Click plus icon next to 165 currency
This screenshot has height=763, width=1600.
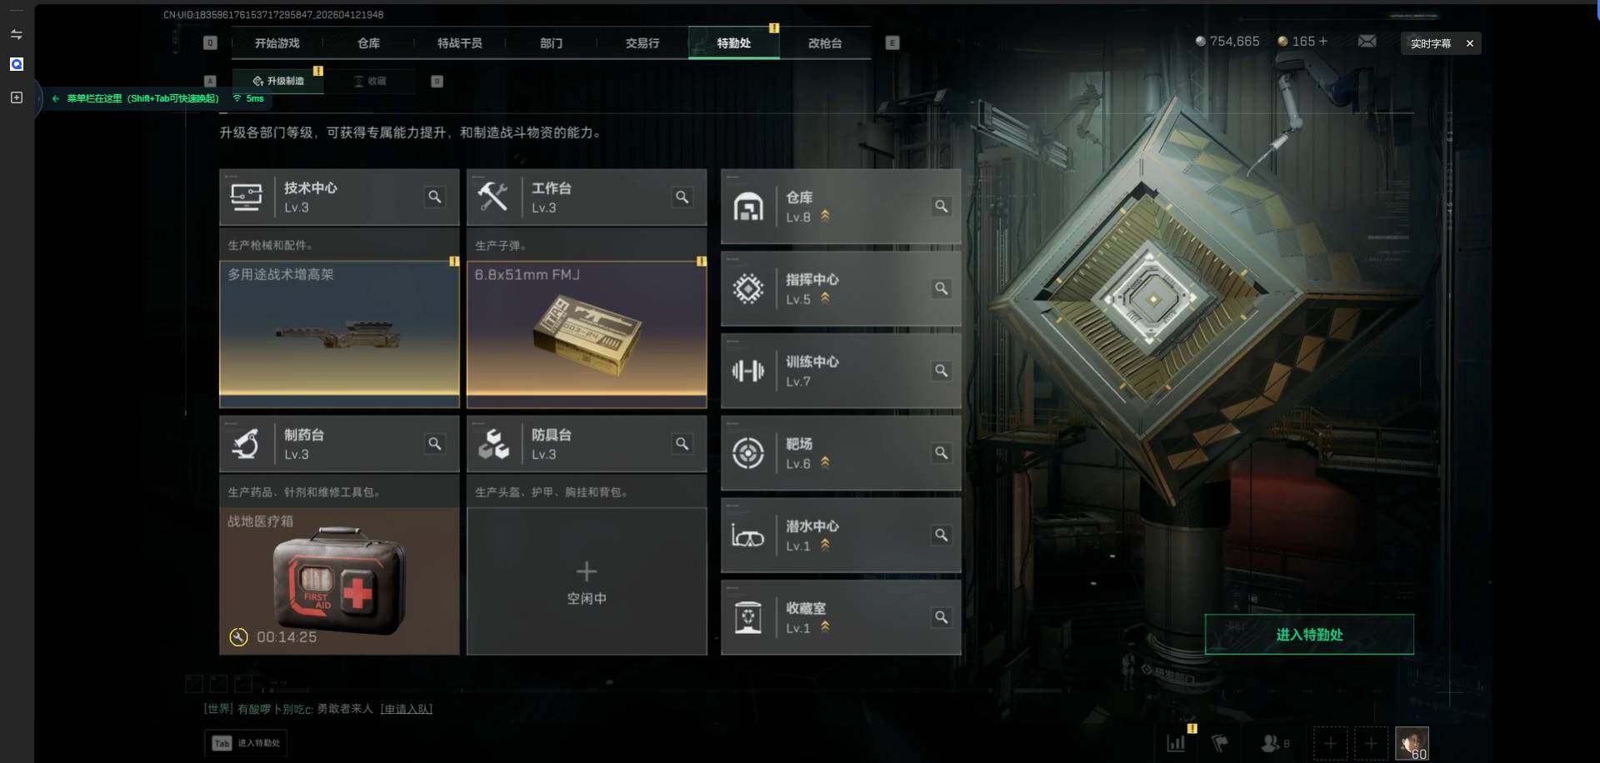1323,41
